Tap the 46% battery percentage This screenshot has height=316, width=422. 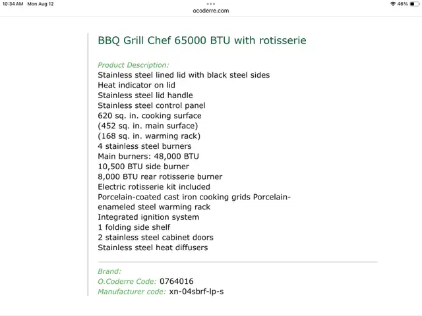(402, 4)
